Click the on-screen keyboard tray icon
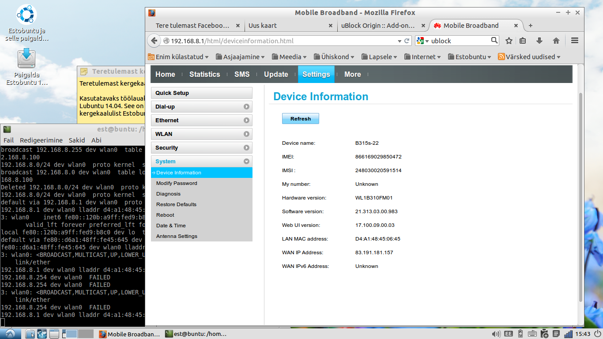 click(532, 334)
